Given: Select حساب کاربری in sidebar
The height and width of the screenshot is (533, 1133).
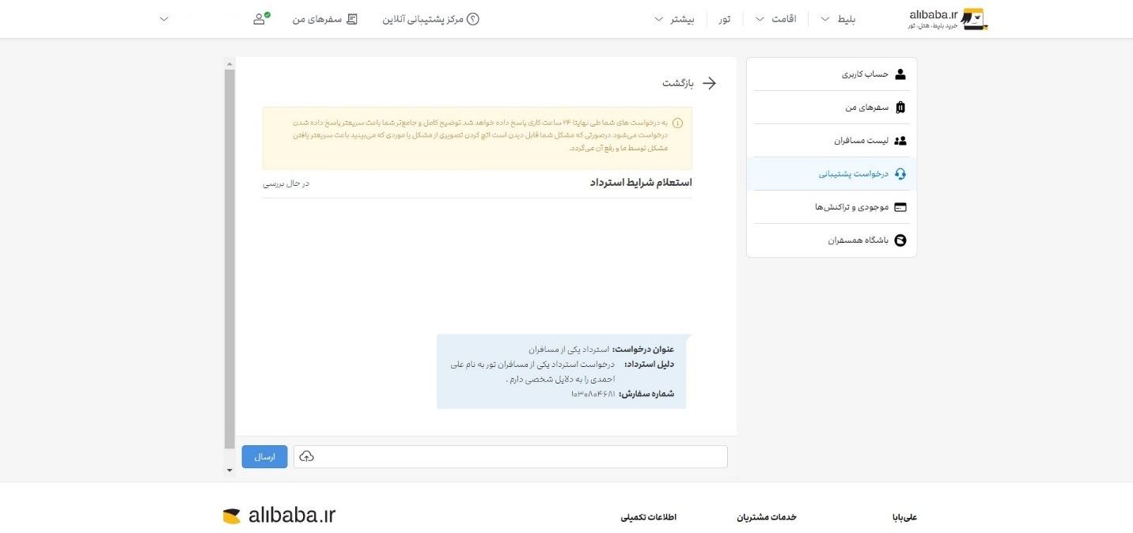Looking at the screenshot, I should click(832, 74).
